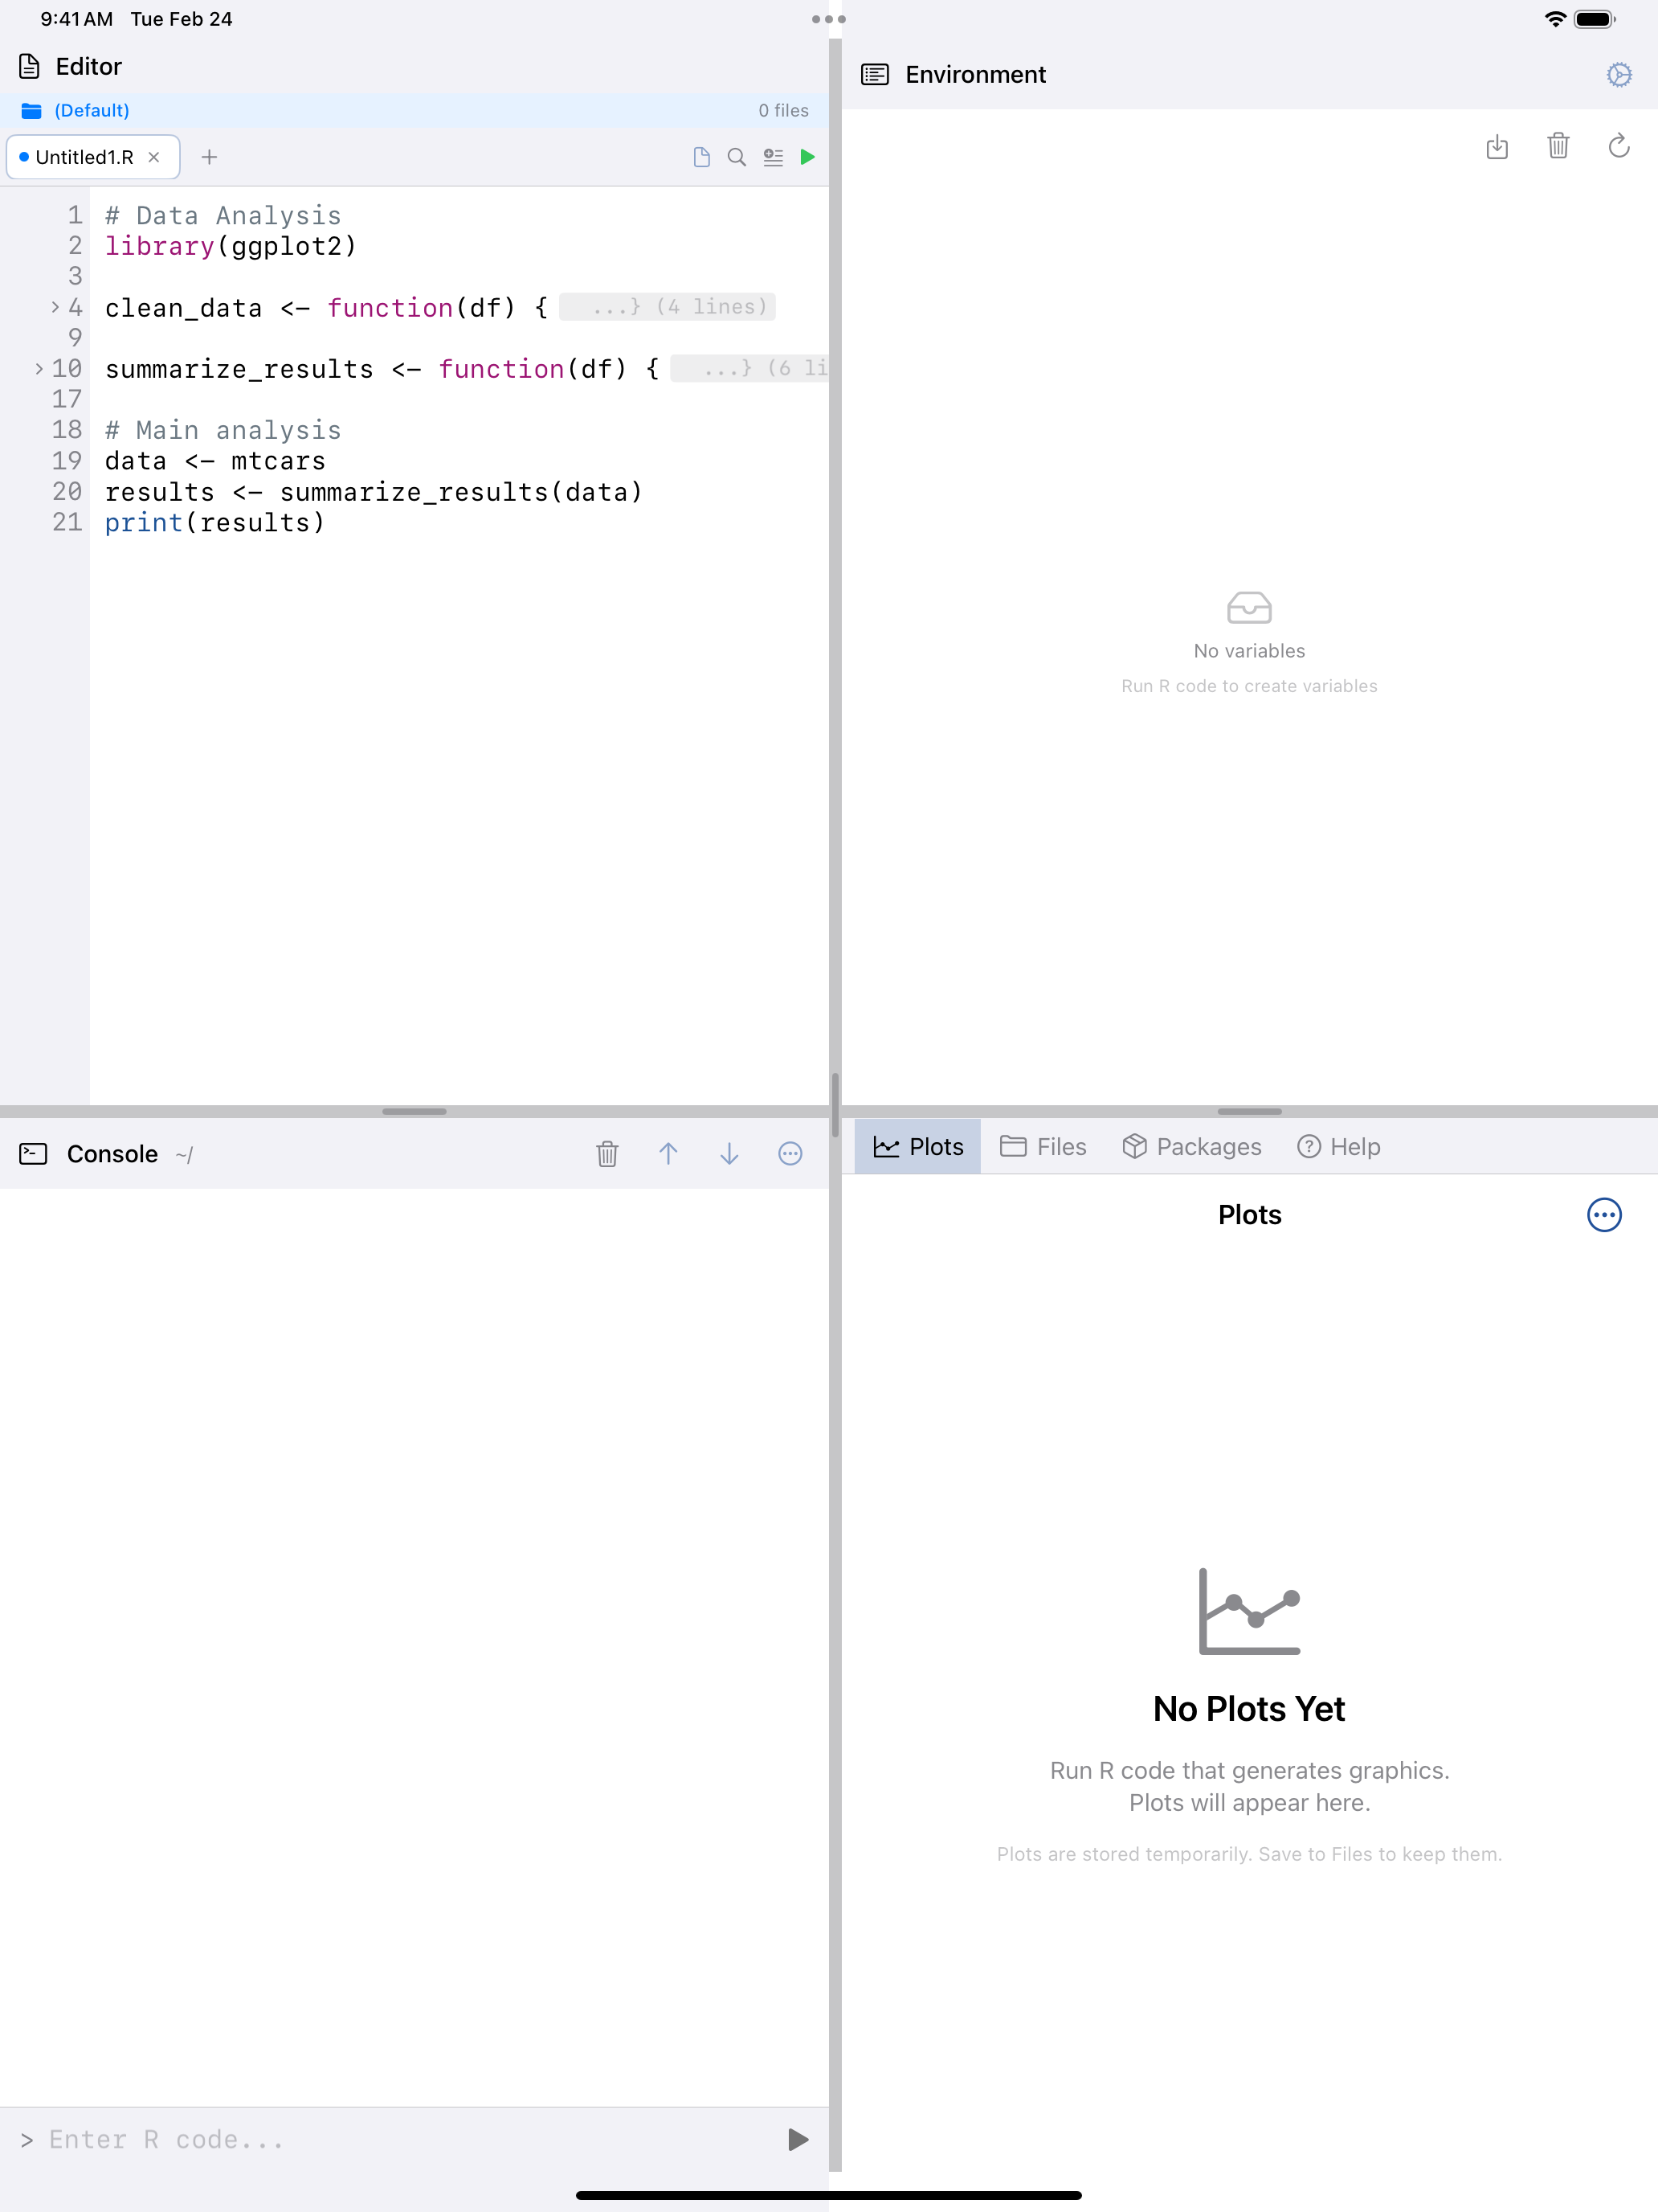Refresh the Environment panel
Viewport: 1658px width, 2212px height.
(x=1619, y=147)
